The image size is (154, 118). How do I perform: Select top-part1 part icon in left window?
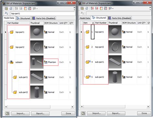pyautogui.click(x=12, y=32)
